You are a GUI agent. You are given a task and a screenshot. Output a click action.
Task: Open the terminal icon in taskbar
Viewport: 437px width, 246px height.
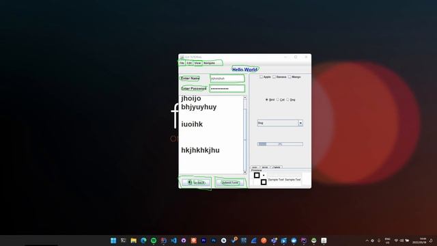pos(124,241)
